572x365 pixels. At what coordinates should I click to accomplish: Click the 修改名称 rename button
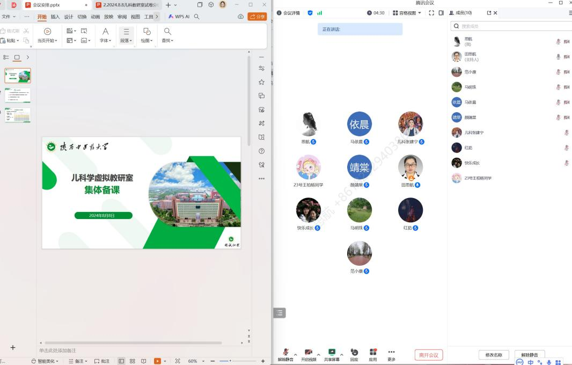(494, 355)
